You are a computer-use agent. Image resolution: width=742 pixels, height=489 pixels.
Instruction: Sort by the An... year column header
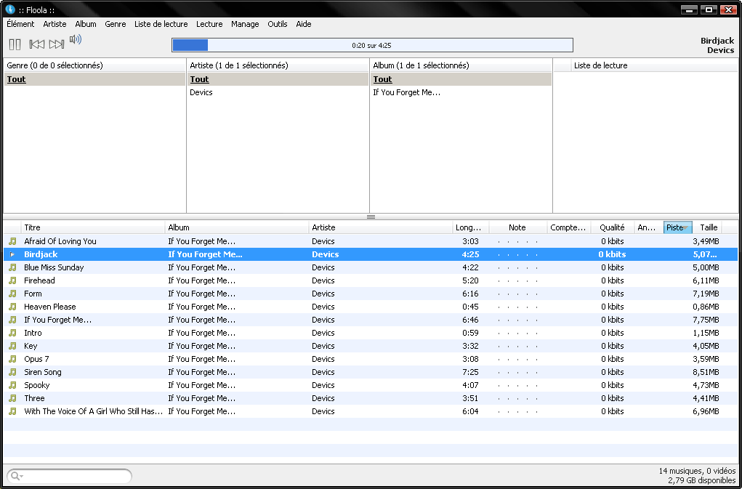click(x=649, y=227)
